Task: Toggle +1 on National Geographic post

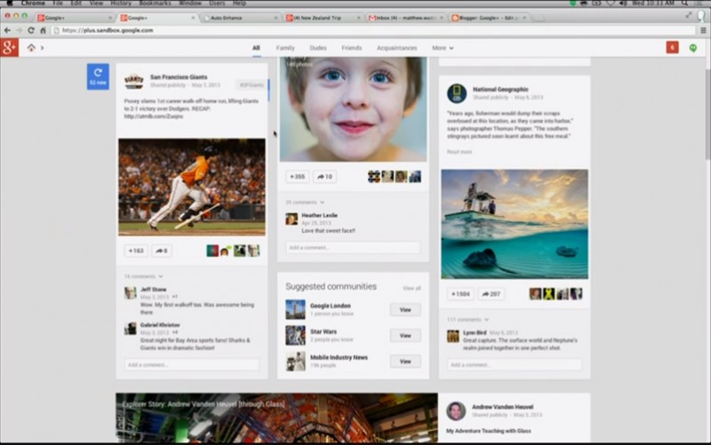Action: tap(460, 294)
